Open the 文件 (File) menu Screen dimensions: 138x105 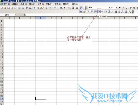pyautogui.click(x=7, y=4)
